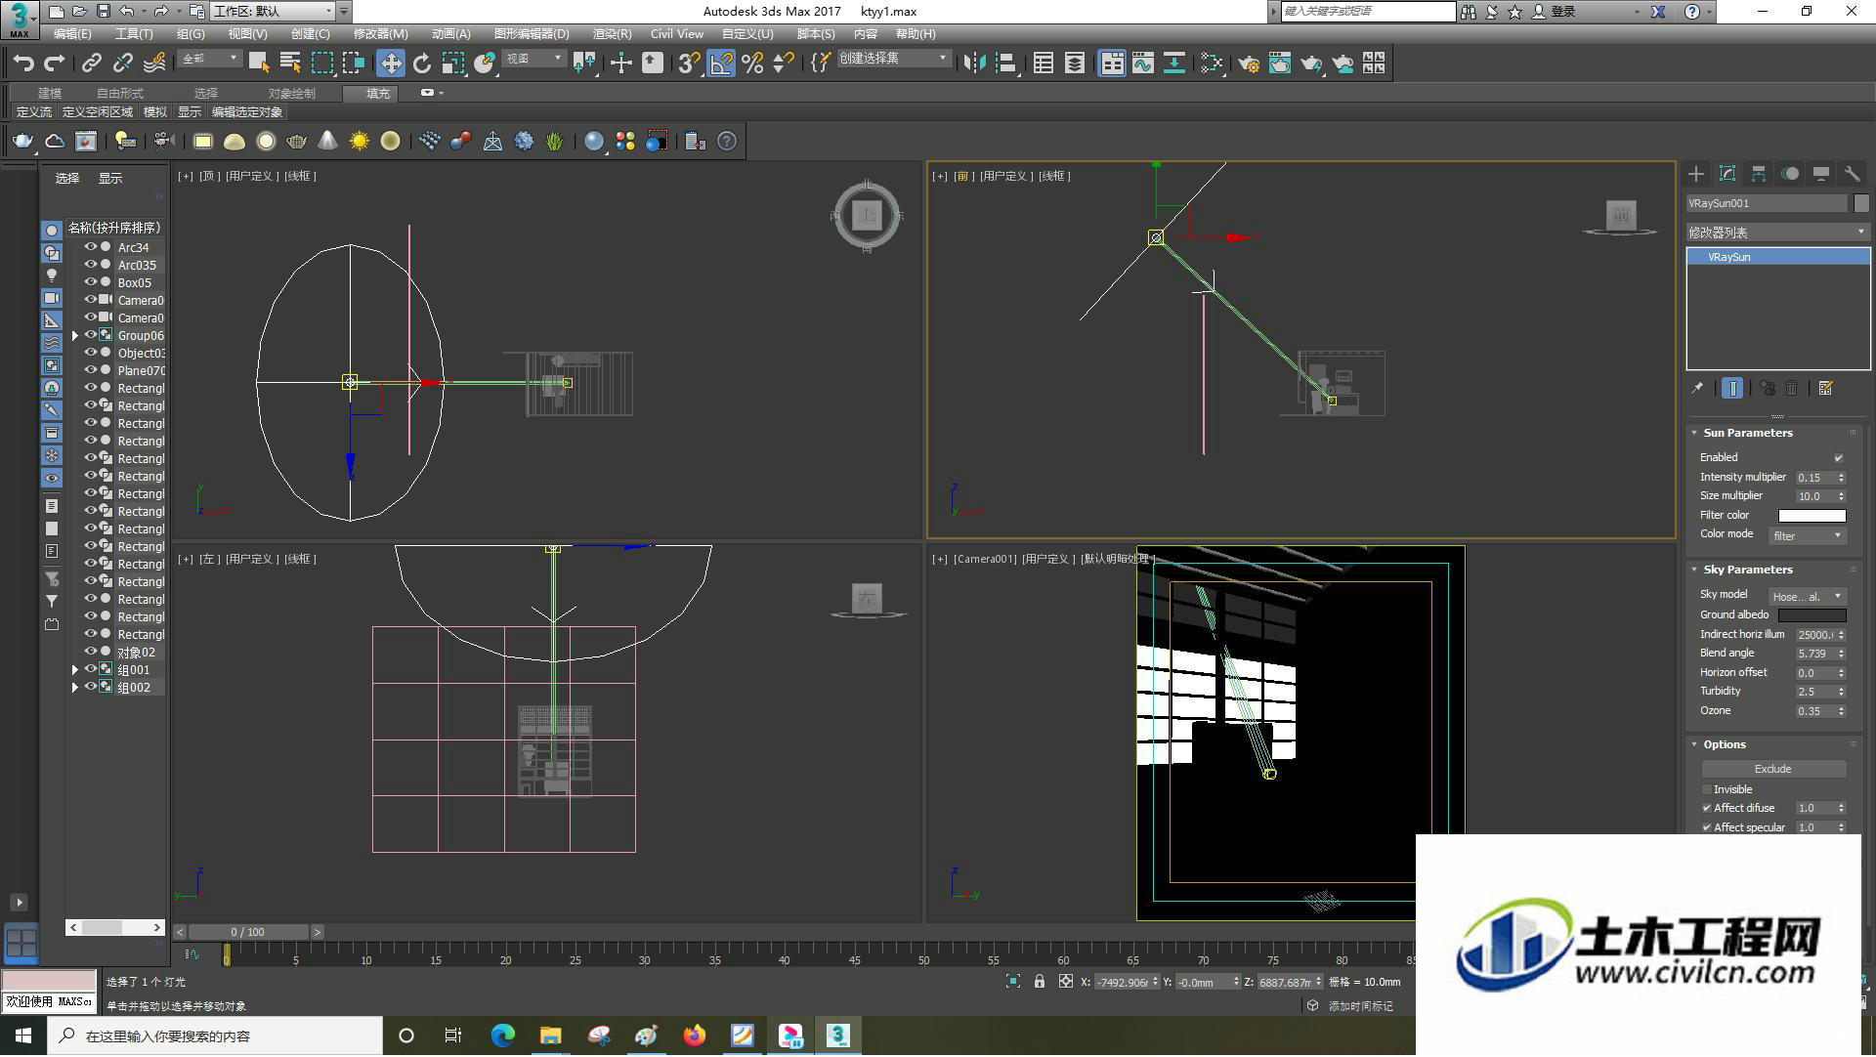Click the teapot primitive icon in lower toolbar
The height and width of the screenshot is (1057, 1876).
pos(297,142)
